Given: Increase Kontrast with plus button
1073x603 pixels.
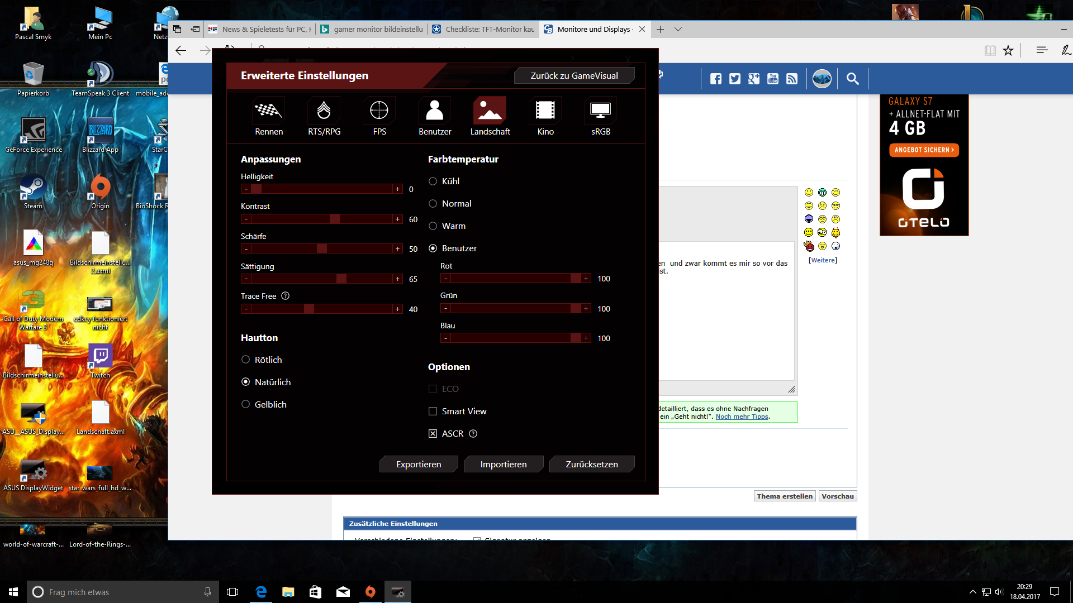Looking at the screenshot, I should [x=398, y=219].
